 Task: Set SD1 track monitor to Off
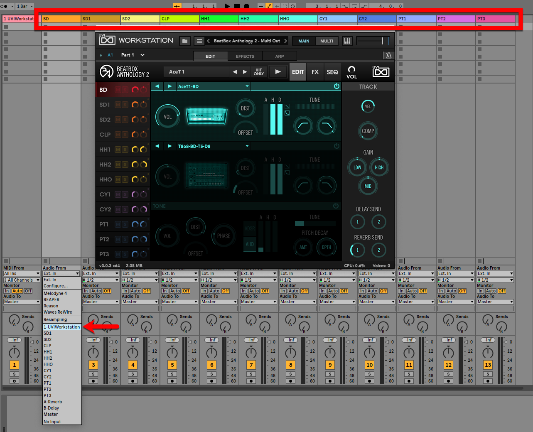[107, 291]
